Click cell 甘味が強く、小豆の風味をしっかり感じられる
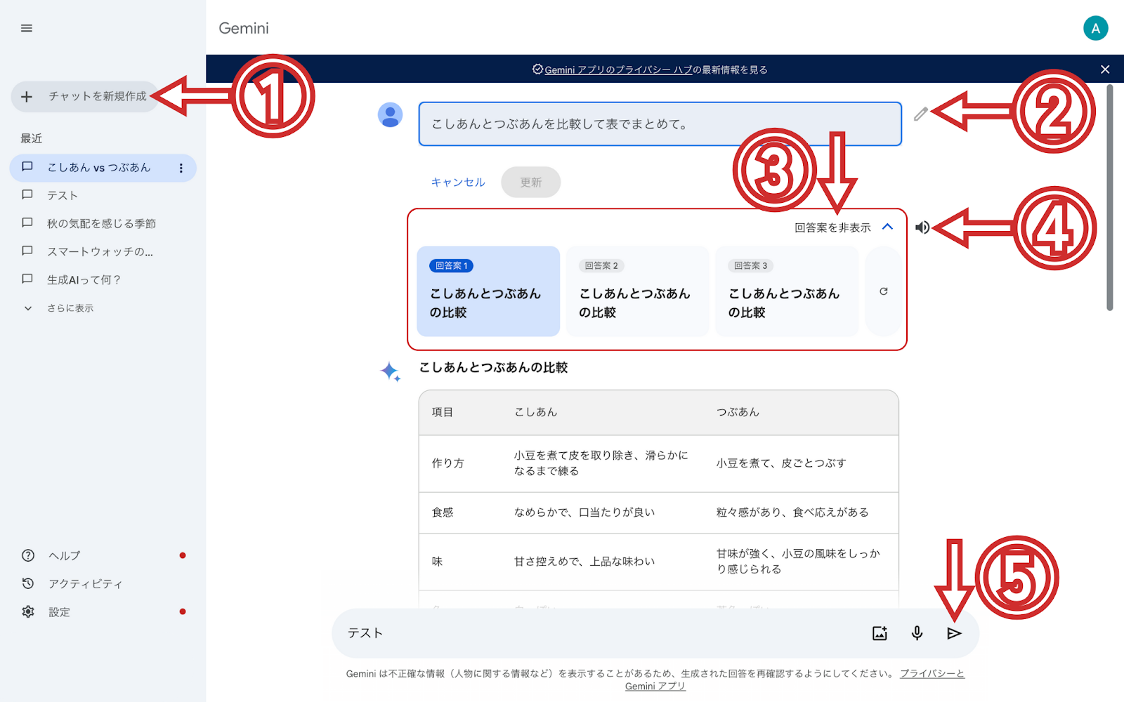1124x702 pixels. 798,562
